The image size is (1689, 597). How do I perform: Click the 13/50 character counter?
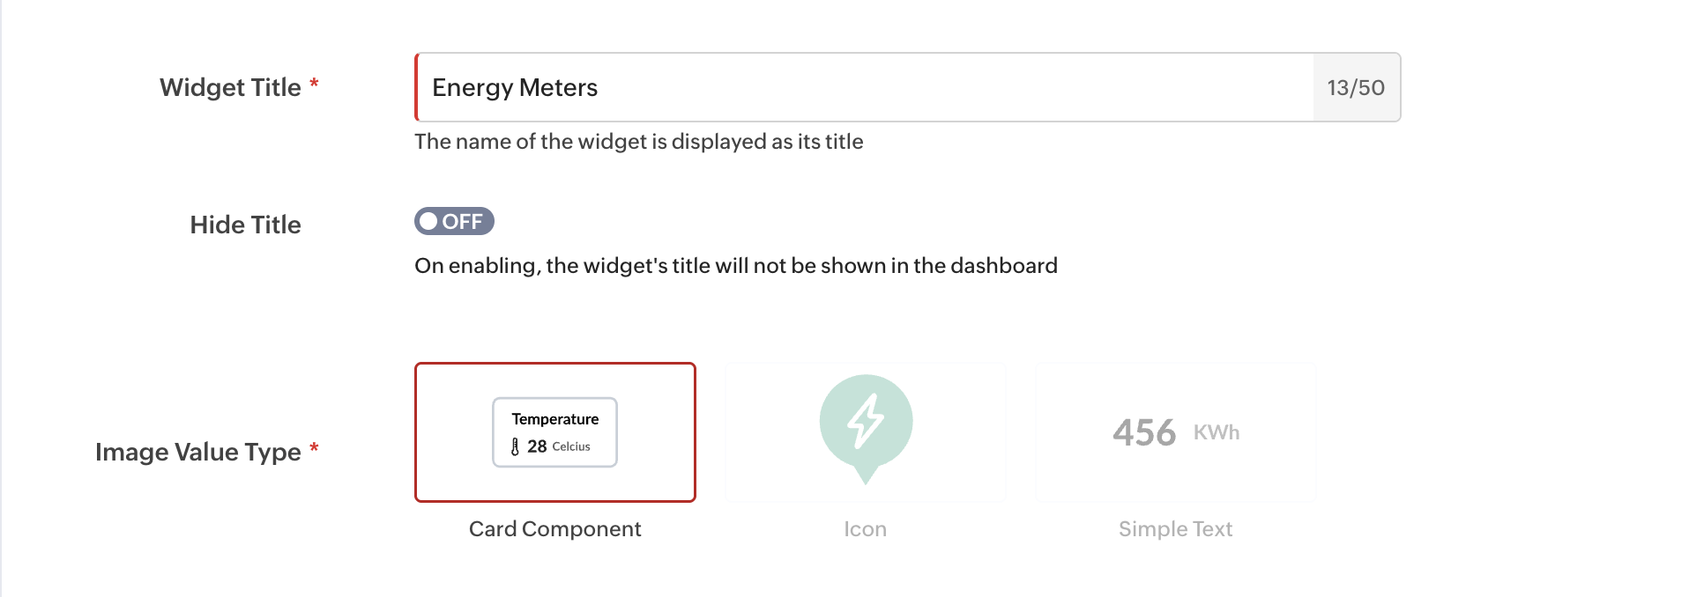[1356, 88]
